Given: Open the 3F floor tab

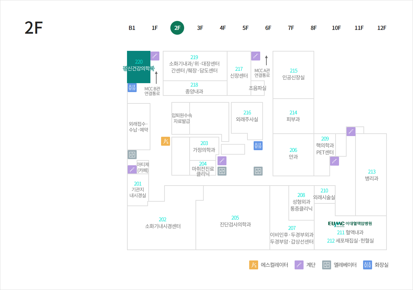Looking at the screenshot, I should [x=200, y=28].
